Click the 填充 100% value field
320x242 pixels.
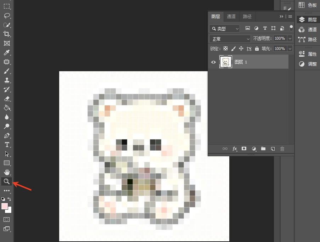point(280,49)
